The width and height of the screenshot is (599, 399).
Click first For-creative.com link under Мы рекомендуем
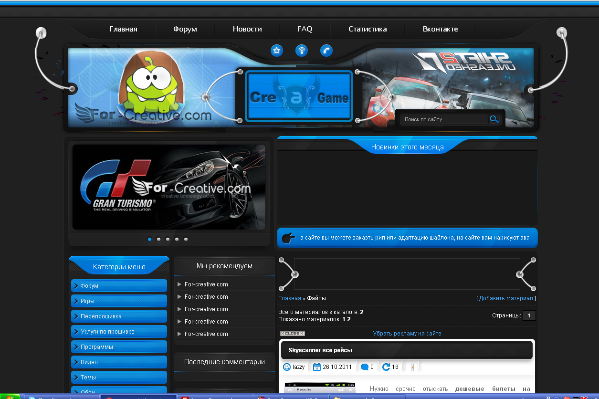tap(206, 284)
